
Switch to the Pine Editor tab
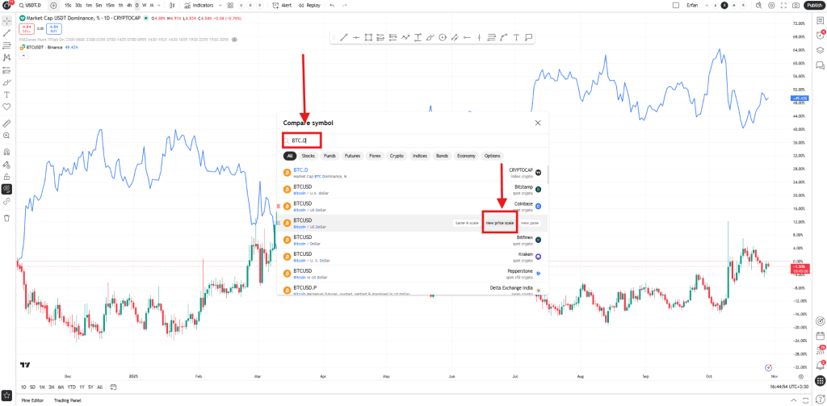click(34, 400)
